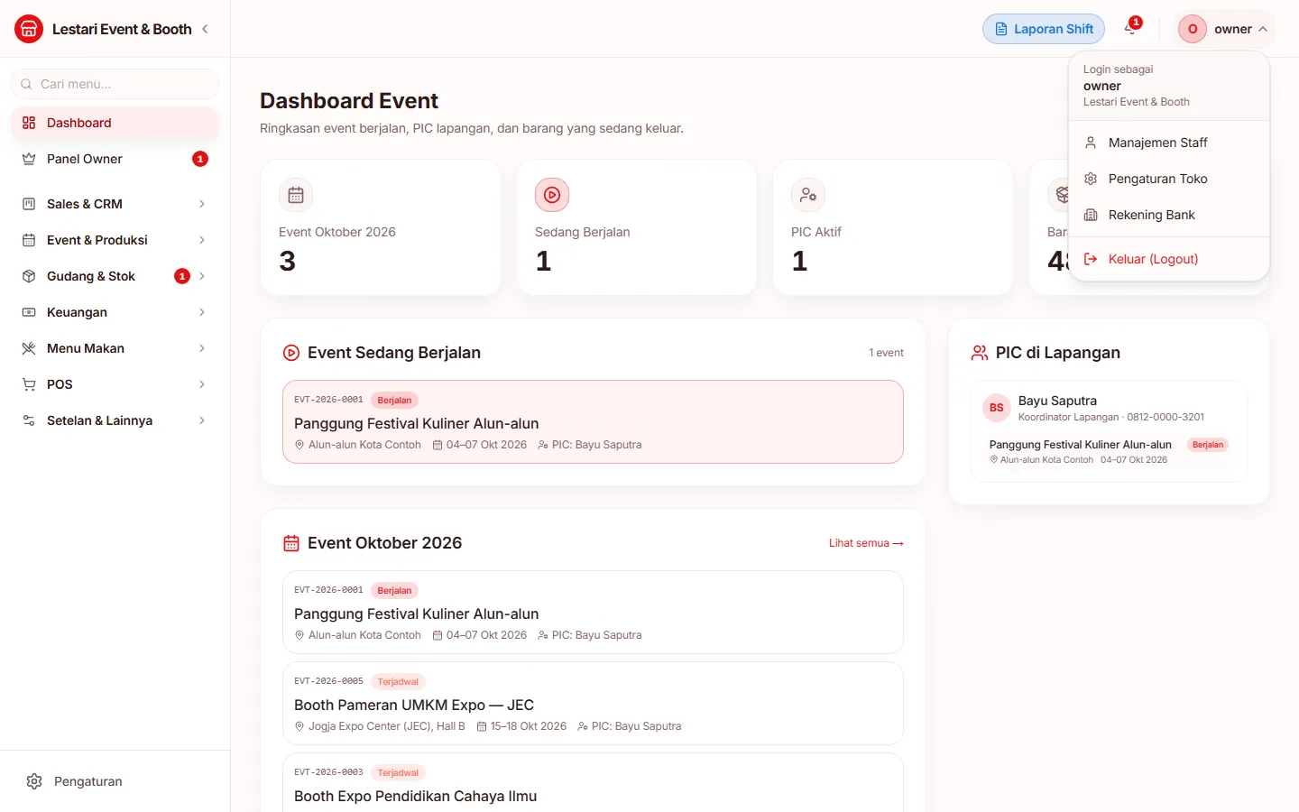Screen dimensions: 1299x812
Task: Click the owner avatar circle
Action: [1193, 29]
